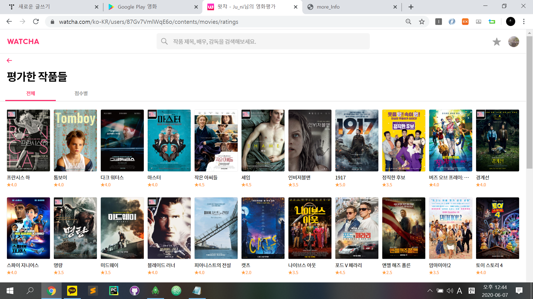Switch to the 점수별 tab
The image size is (533, 299).
point(81,93)
